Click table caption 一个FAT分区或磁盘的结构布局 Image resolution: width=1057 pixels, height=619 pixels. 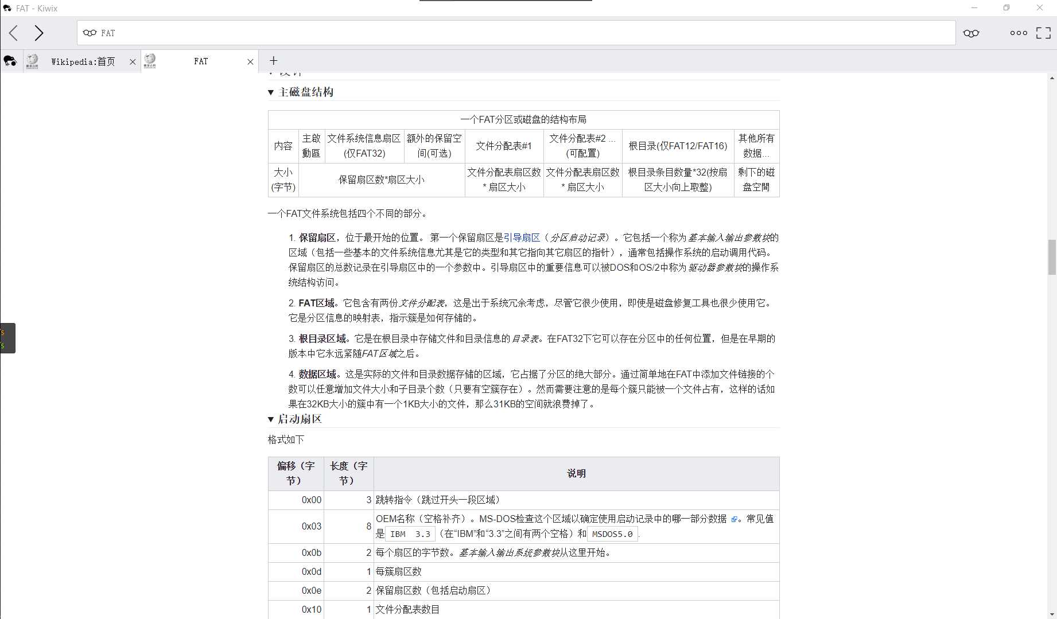click(523, 119)
